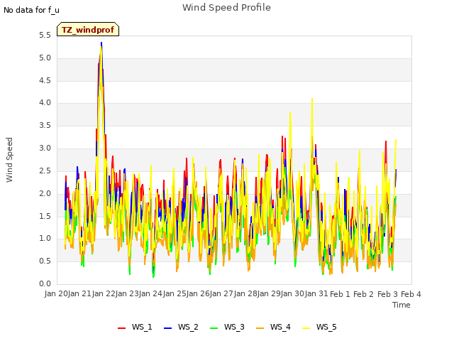Click the 3.0 y-axis tick label
454x341 pixels.
(45, 148)
